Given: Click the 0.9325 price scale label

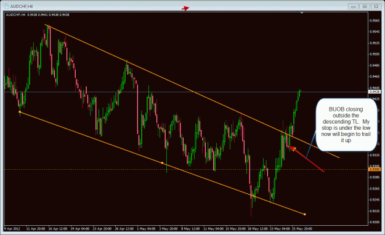Looking at the screenshot, I should pos(375,155).
